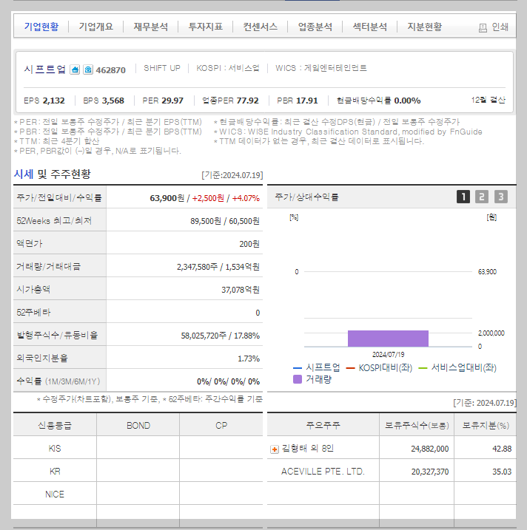The width and height of the screenshot is (527, 530).
Task: Click the 52주베타 row label
Action: (x=33, y=313)
